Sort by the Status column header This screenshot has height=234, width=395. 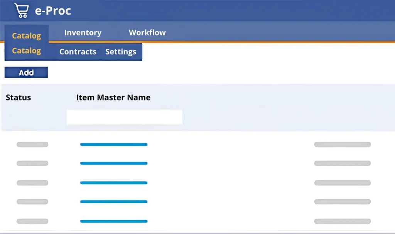[x=18, y=97]
